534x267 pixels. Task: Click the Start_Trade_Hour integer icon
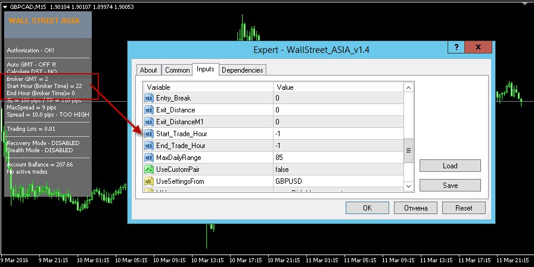click(x=149, y=134)
